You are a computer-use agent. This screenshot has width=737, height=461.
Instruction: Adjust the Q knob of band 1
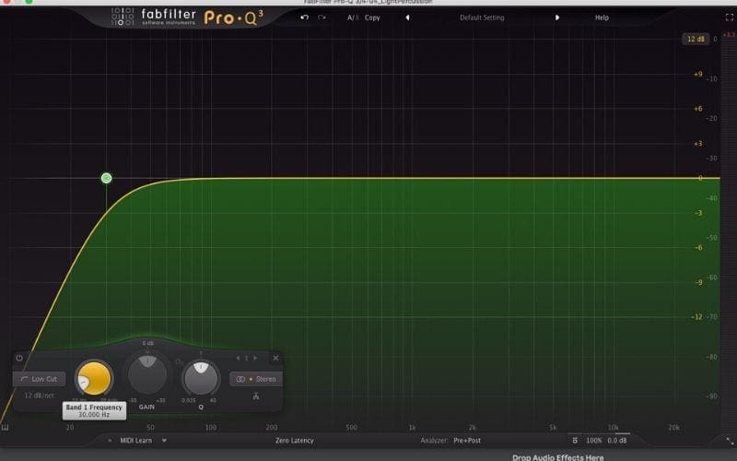[x=201, y=378]
